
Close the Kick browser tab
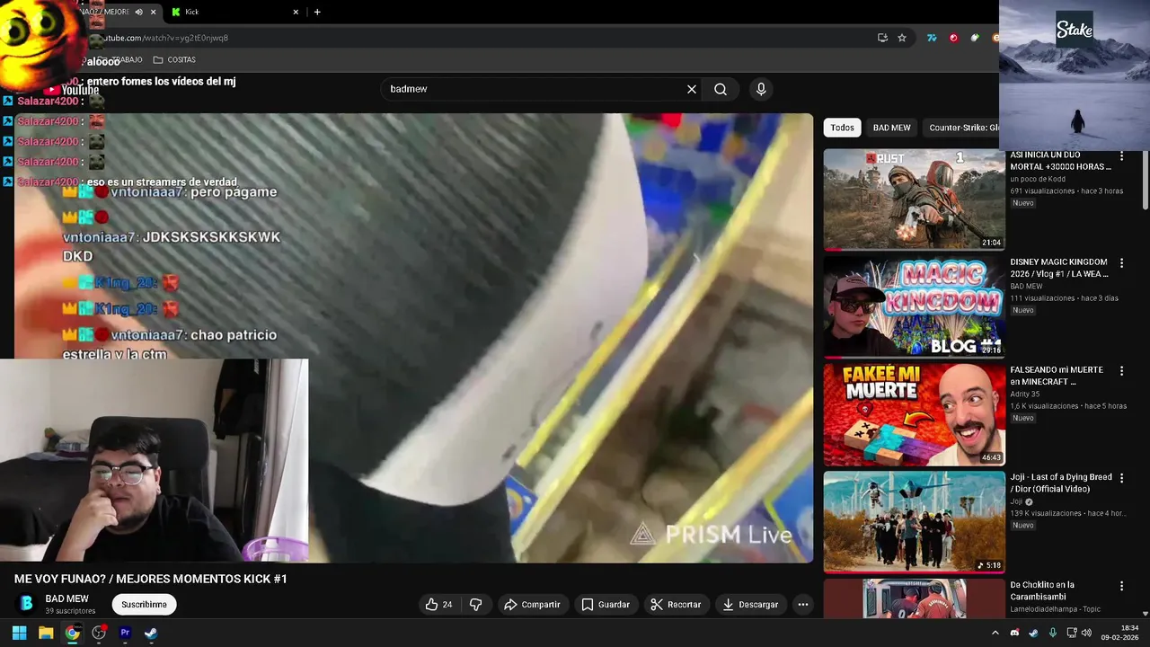point(296,12)
